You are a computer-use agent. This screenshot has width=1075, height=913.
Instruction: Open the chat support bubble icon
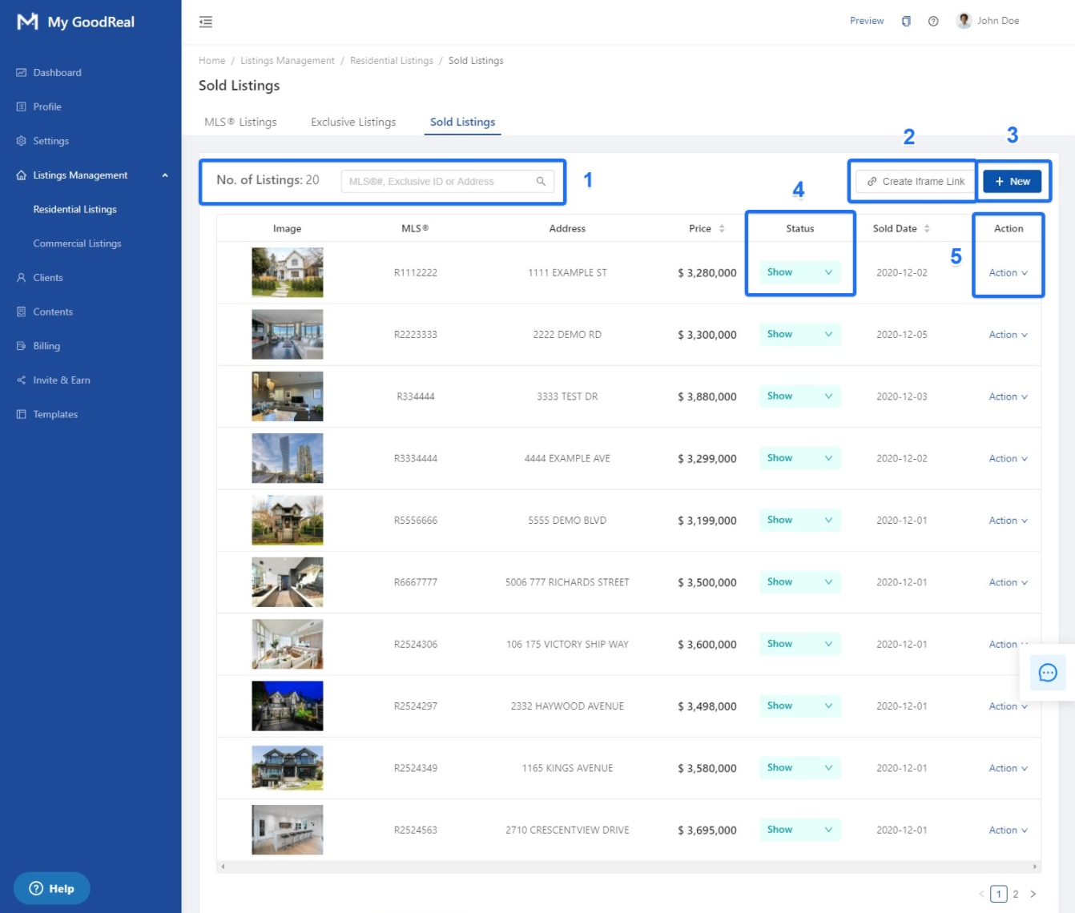[1048, 673]
